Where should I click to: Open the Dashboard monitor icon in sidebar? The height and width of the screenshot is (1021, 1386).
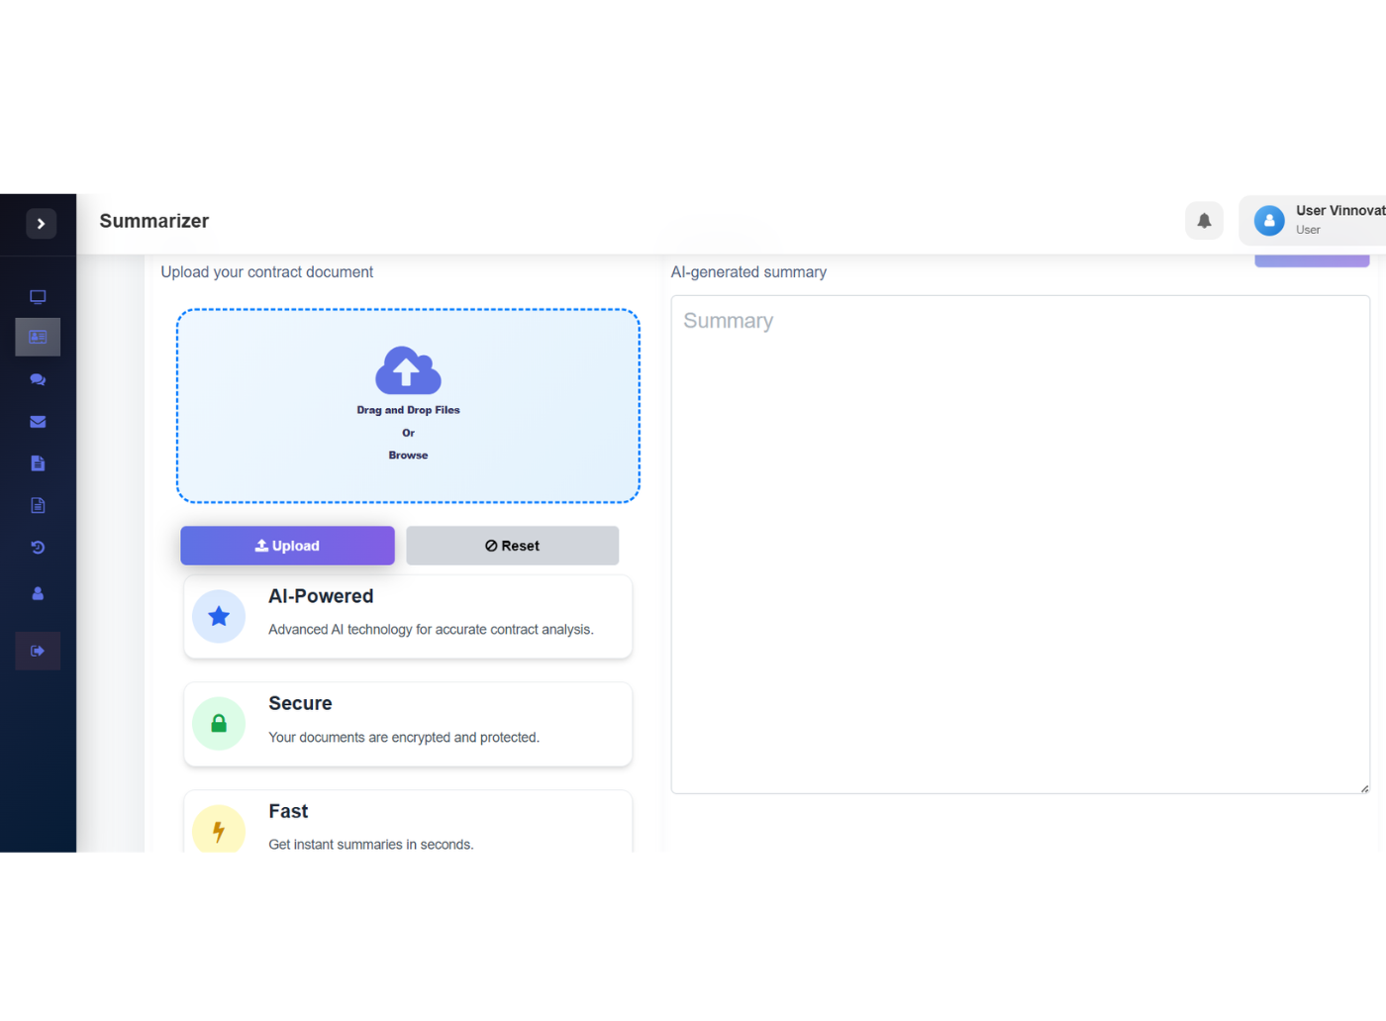[x=37, y=295]
